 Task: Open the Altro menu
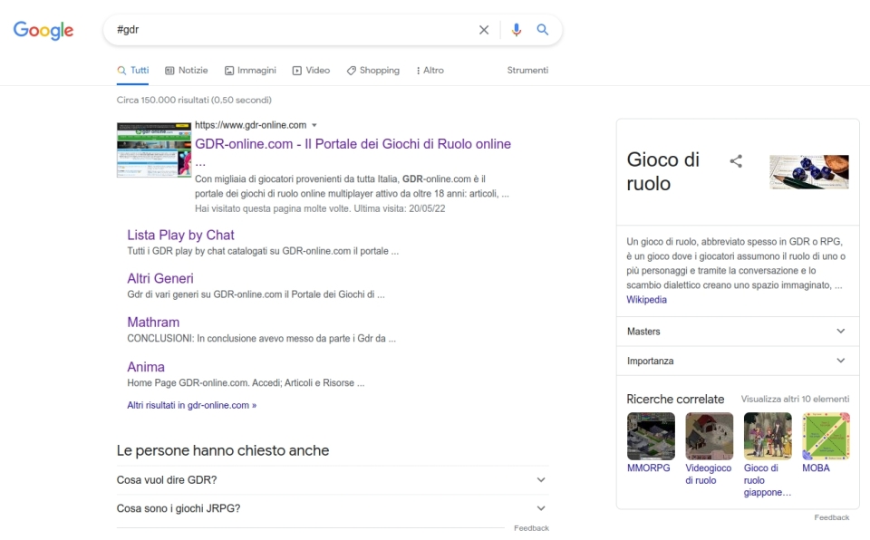[430, 71]
